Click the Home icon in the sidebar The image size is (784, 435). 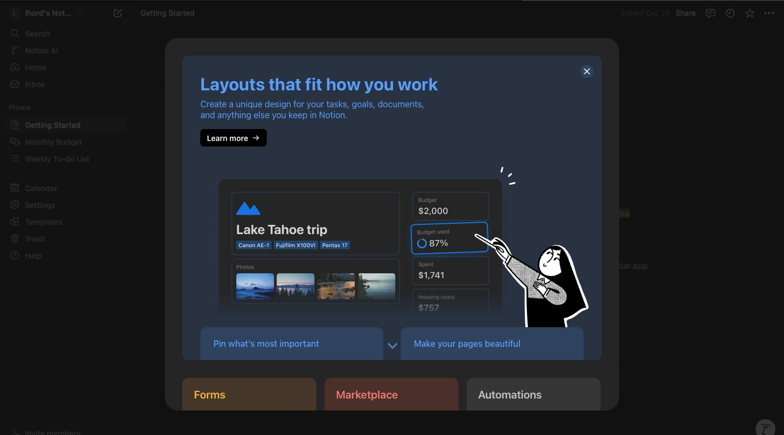tap(15, 68)
